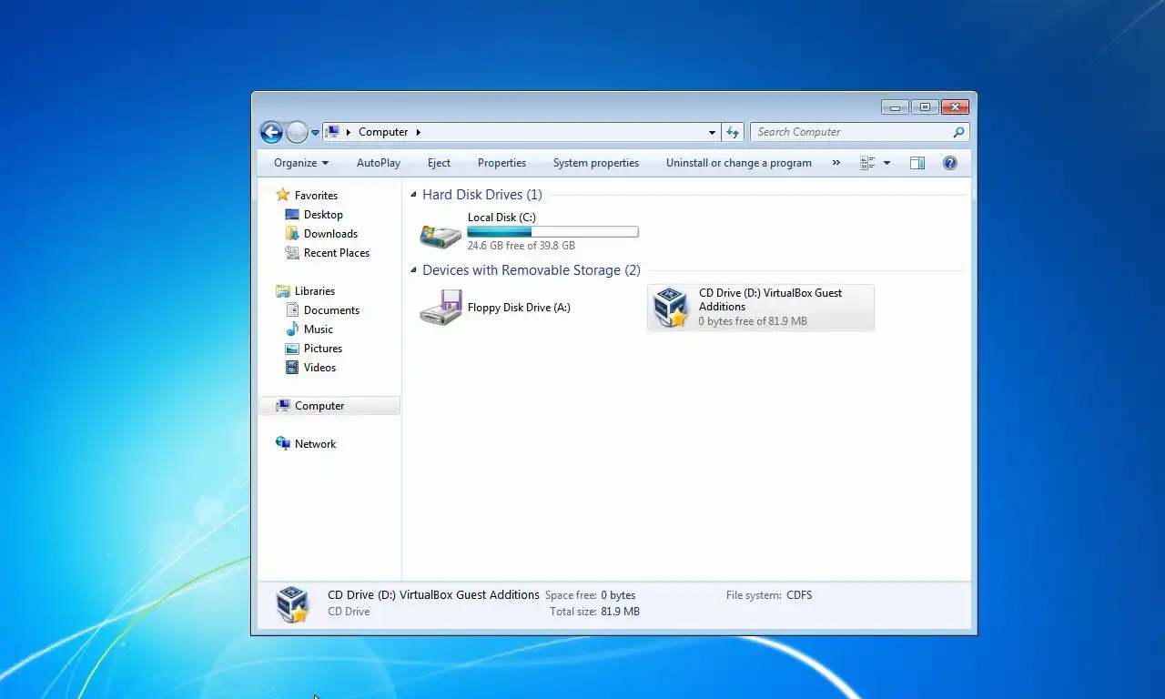The height and width of the screenshot is (699, 1165).
Task: Select Recent Places under Favorites
Action: point(337,253)
